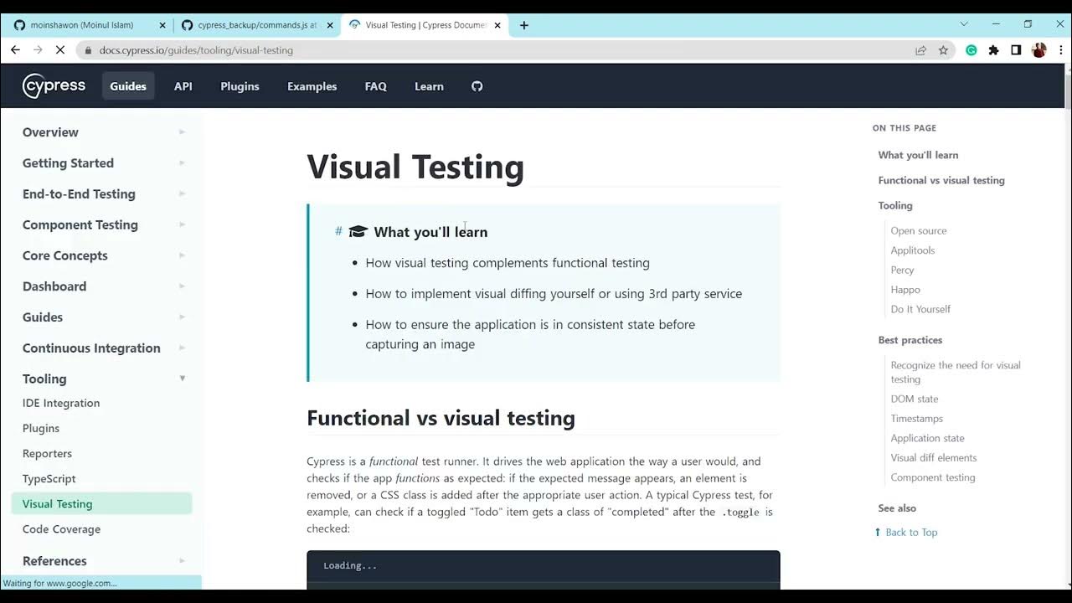This screenshot has height=603, width=1072.
Task: Switch to cypress_backup/commands.js tab
Action: point(256,25)
